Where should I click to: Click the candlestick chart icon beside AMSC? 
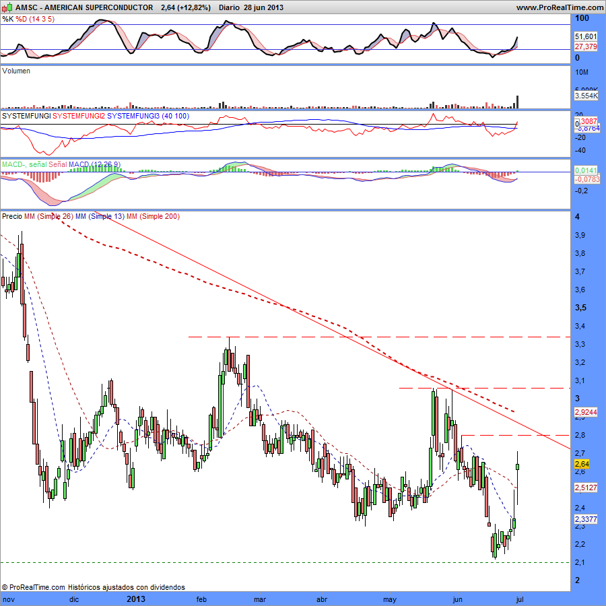7,7
